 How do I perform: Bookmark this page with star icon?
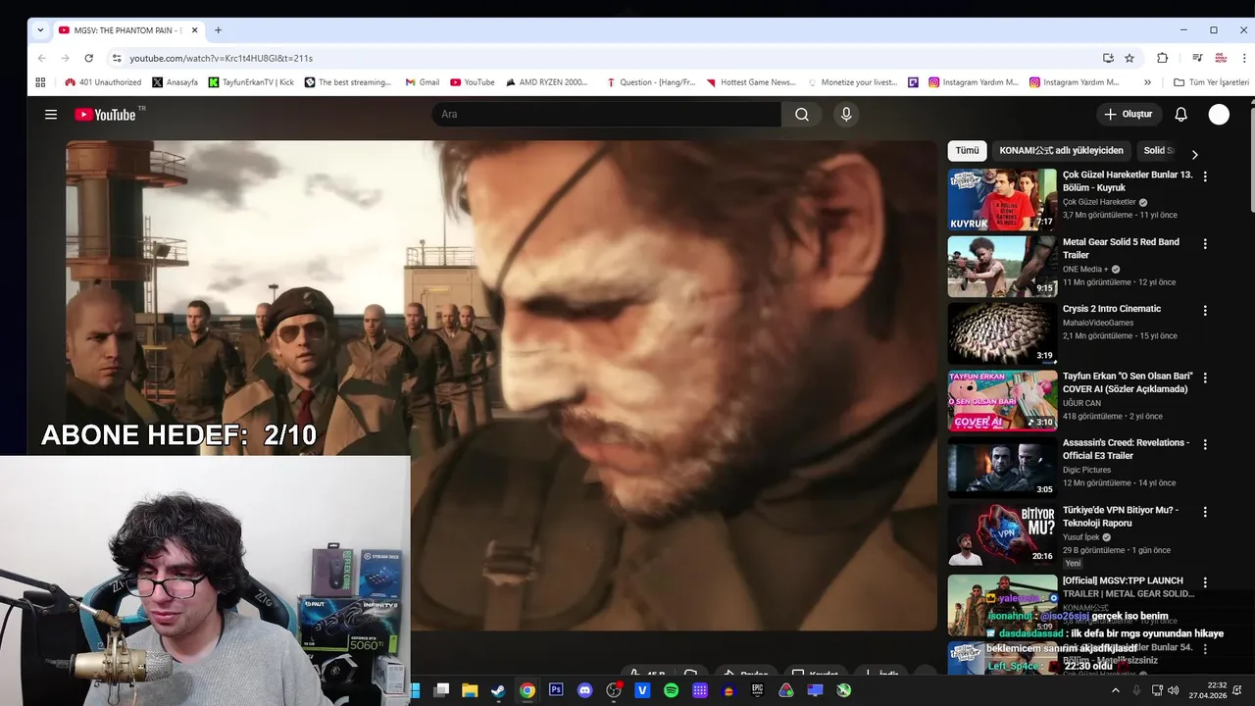pos(1129,58)
